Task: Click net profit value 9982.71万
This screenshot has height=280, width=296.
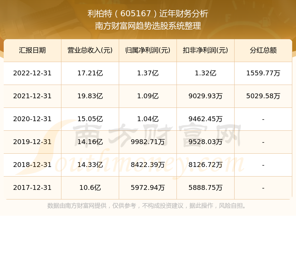Action: (148, 142)
